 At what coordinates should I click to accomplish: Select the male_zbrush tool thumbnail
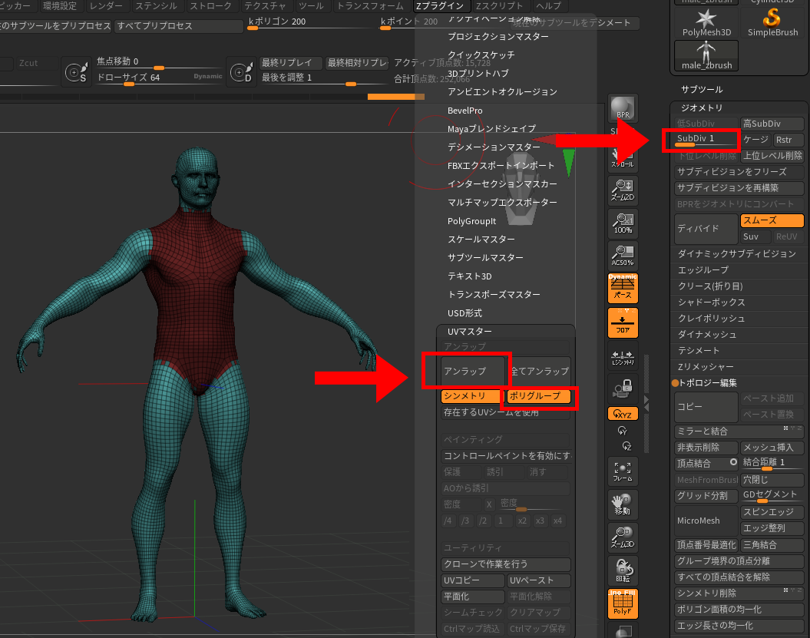[706, 55]
